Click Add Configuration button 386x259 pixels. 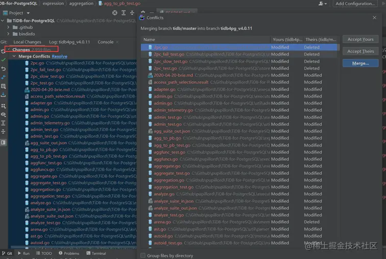[355, 4]
